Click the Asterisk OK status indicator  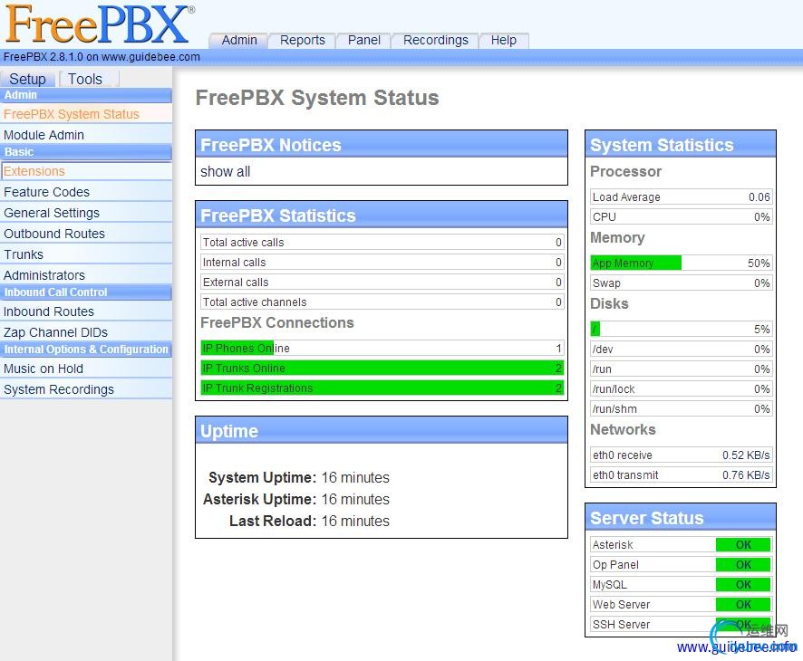pyautogui.click(x=743, y=545)
